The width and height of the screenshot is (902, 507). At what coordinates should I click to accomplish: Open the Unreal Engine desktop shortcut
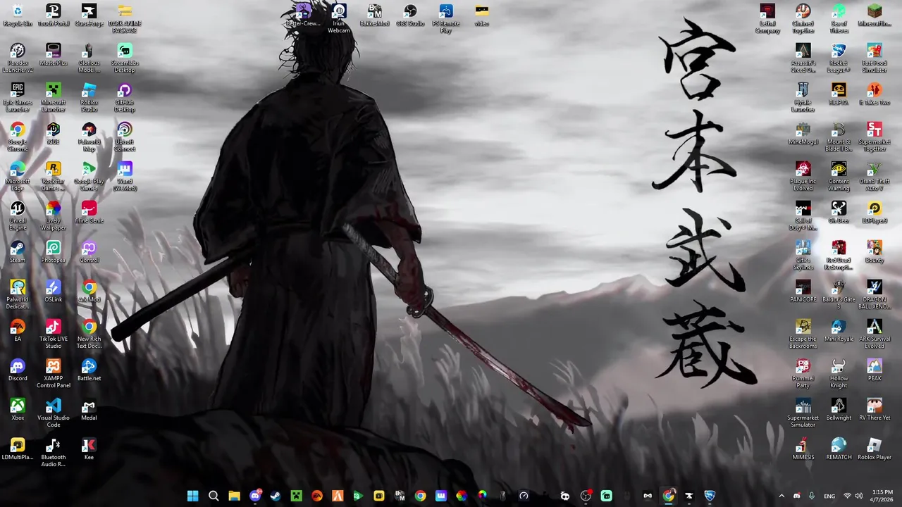point(18,216)
